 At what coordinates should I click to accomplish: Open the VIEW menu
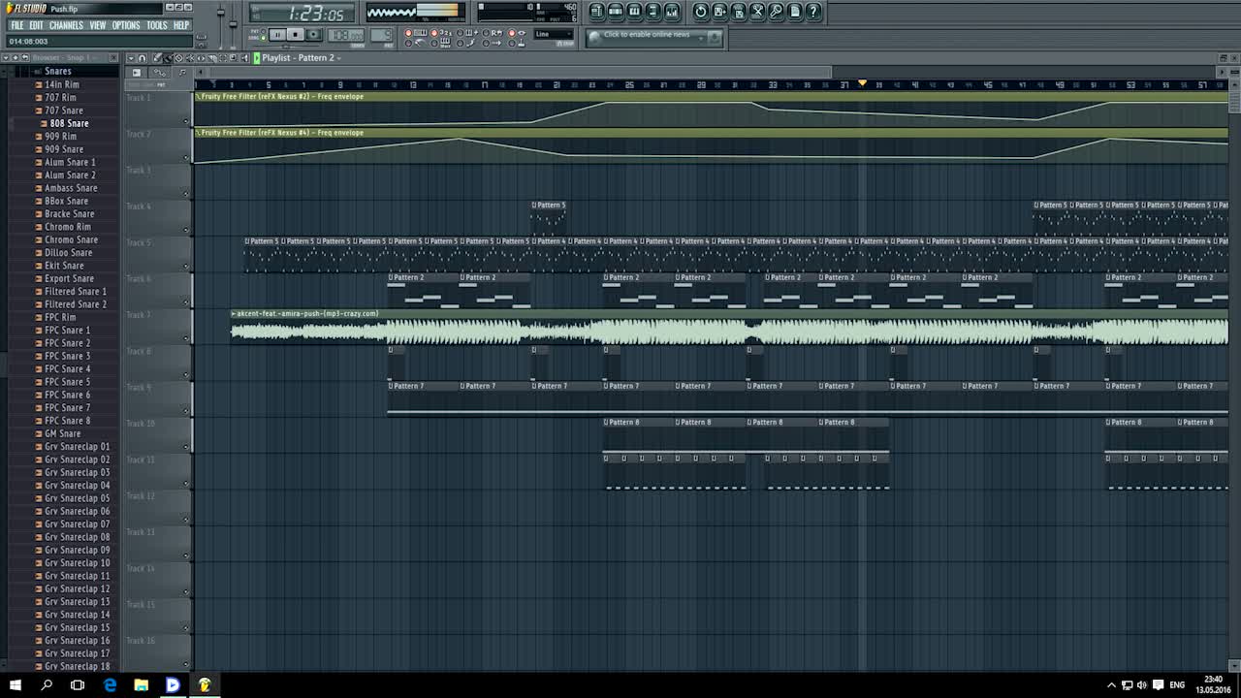98,25
